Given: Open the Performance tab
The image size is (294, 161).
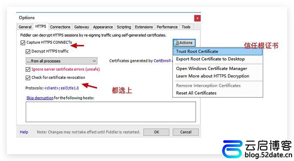Looking at the screenshot, I should coord(167,27).
